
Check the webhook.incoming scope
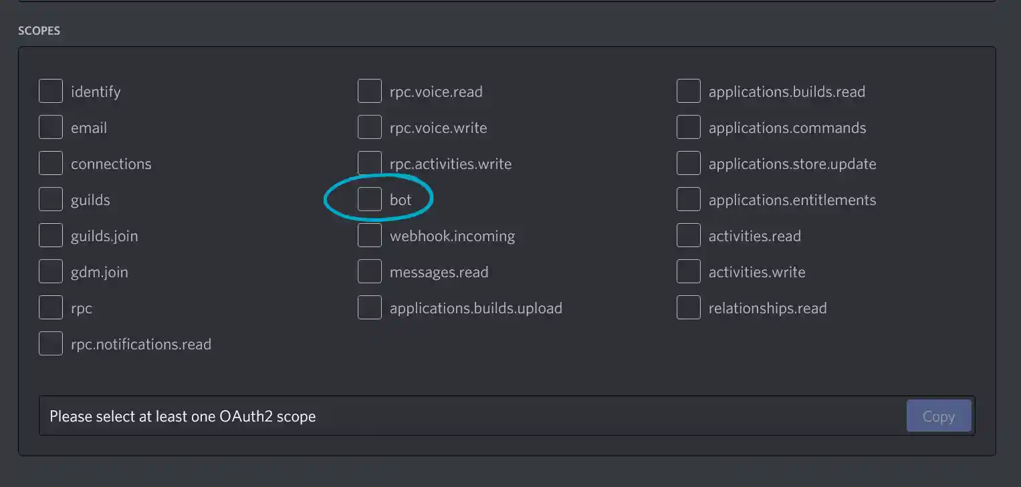coord(369,235)
